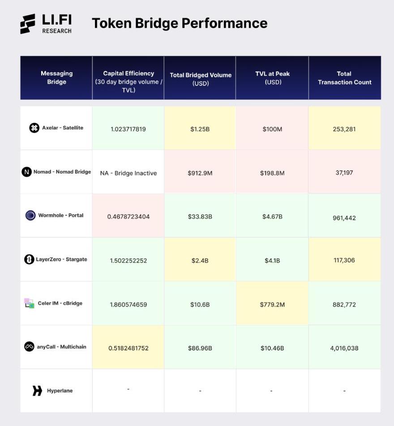Click the Wormhole Portal logo icon

click(30, 215)
